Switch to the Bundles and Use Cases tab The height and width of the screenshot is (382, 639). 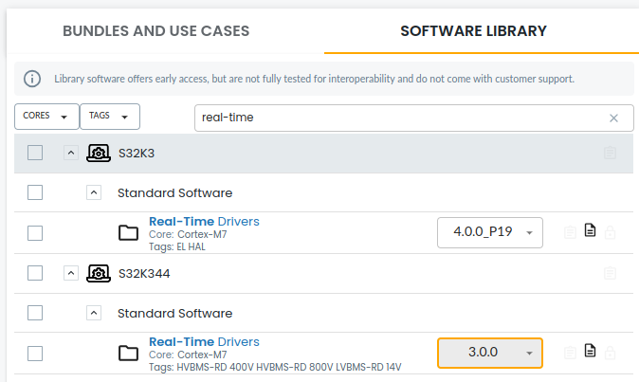point(155,30)
